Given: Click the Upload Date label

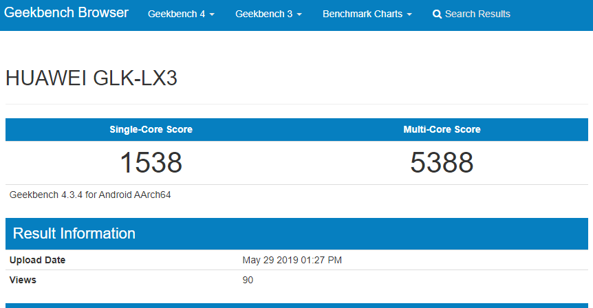Looking at the screenshot, I should pyautogui.click(x=37, y=260).
